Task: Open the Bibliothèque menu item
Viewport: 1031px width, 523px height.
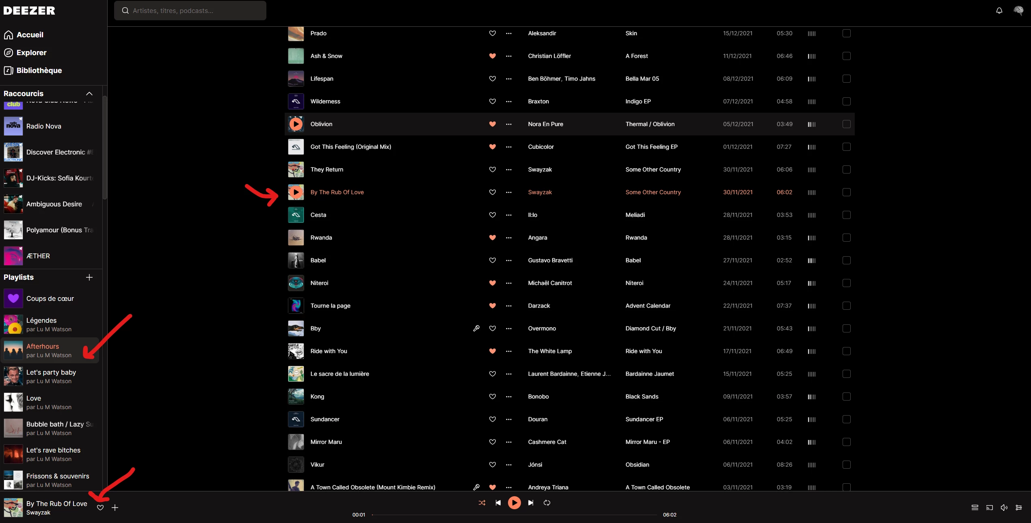Action: coord(39,71)
